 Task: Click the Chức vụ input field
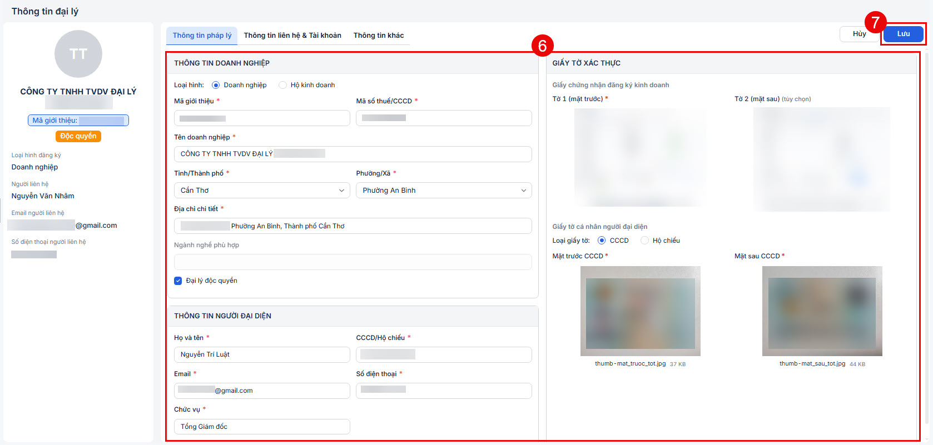262,427
